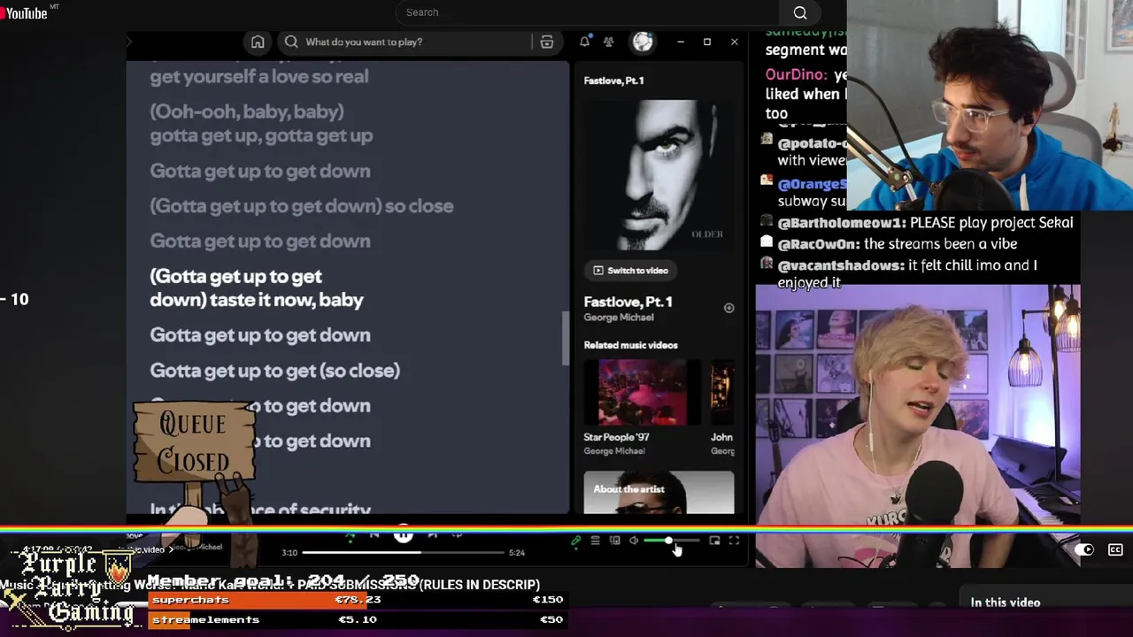This screenshot has width=1133, height=637.
Task: Toggle YouTube captions CC button
Action: 1115,549
